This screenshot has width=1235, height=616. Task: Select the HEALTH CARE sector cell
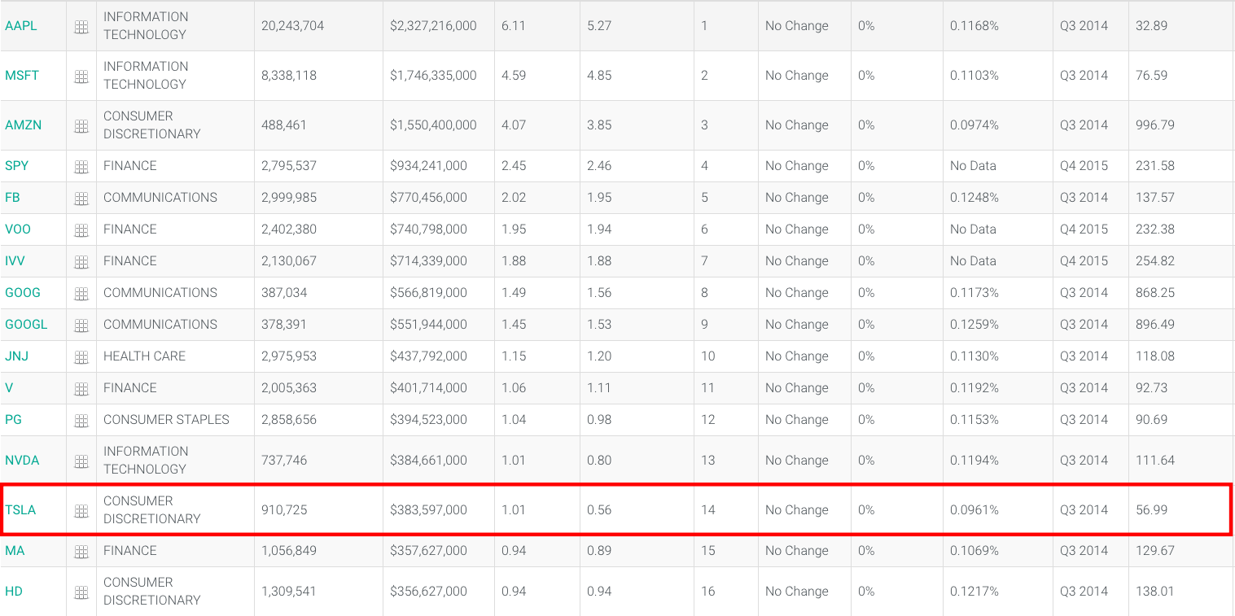point(144,356)
